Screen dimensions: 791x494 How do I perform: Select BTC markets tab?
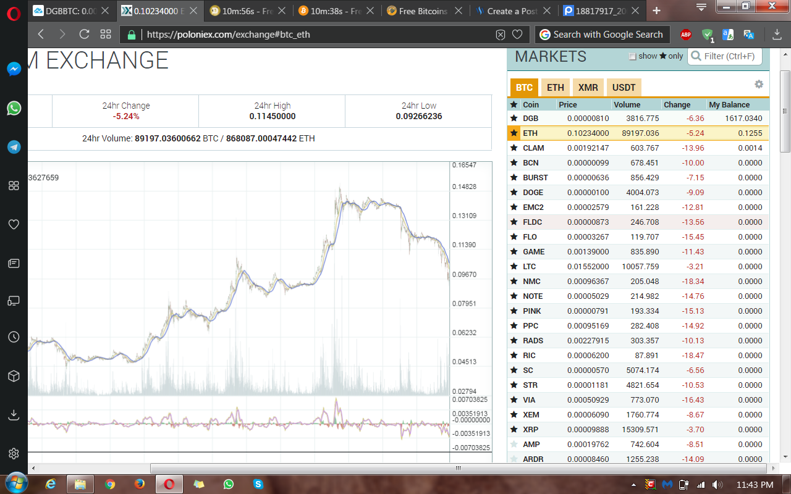(524, 88)
